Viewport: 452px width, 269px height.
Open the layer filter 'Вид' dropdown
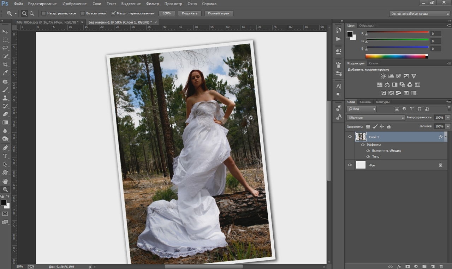[361, 109]
